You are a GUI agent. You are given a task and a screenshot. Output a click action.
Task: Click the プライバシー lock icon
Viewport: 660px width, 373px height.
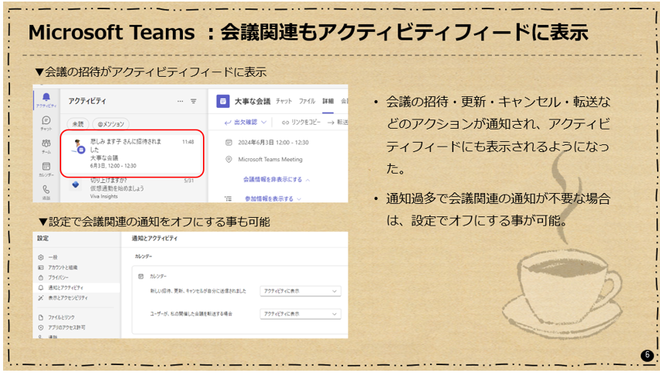[x=41, y=278]
